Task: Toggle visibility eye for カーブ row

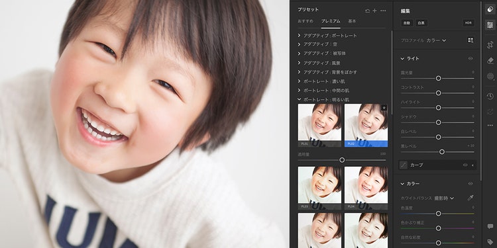Action: (465, 165)
